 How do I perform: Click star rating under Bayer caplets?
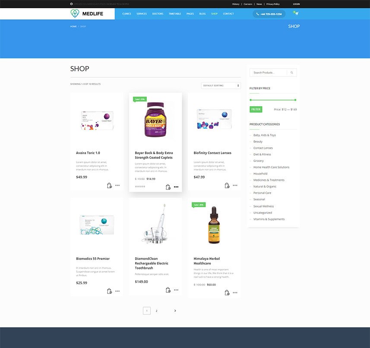(140, 187)
